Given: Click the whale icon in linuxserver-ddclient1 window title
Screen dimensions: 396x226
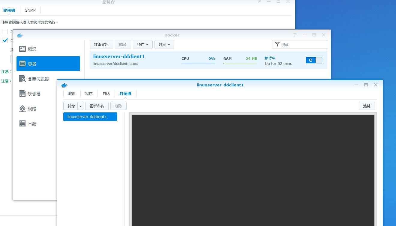Looking at the screenshot, I should pos(64,85).
